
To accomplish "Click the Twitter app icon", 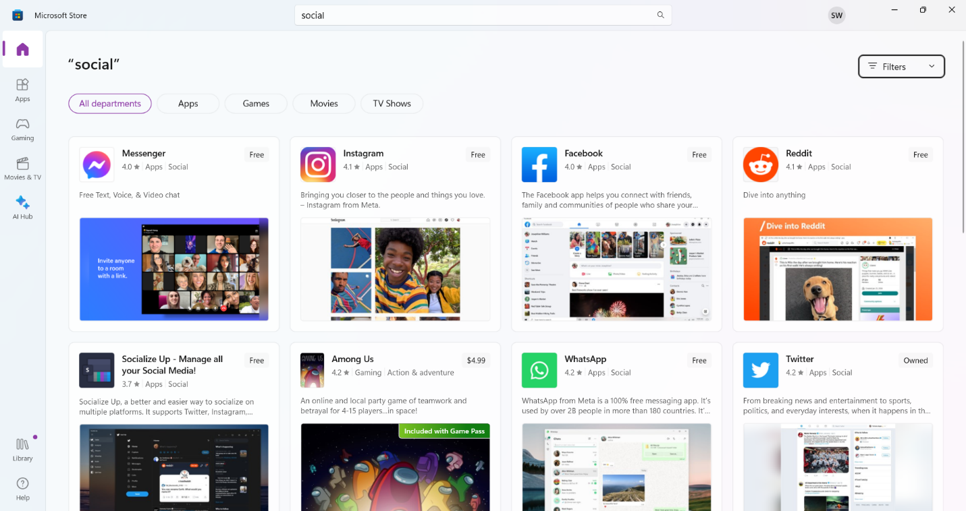I will pos(761,370).
